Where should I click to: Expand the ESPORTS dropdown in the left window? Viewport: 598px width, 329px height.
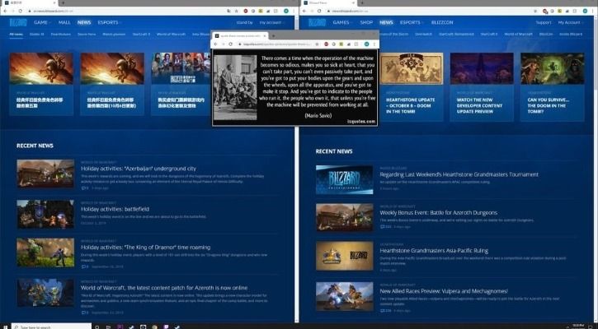click(109, 22)
